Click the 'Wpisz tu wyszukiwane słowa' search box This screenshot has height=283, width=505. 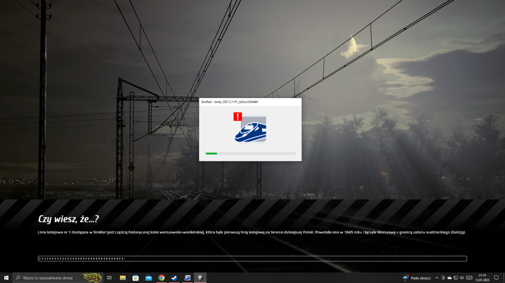click(50, 278)
